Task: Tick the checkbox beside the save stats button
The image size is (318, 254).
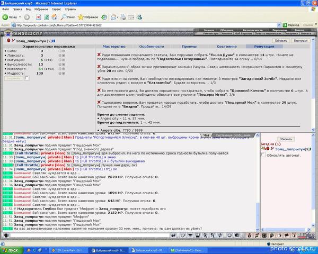Action: click(27, 78)
